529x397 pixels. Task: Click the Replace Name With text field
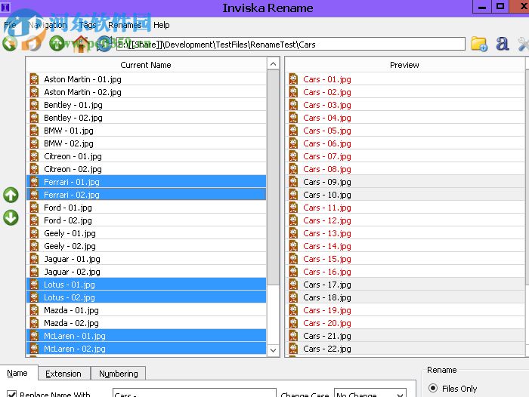click(195, 393)
